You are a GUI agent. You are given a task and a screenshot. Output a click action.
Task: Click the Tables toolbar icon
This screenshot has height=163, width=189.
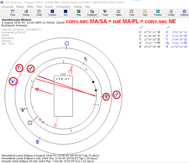[x=118, y=13]
